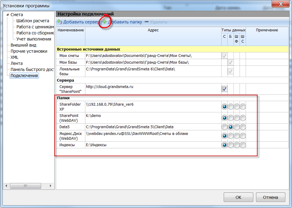
Task: Select Б radio for Яндекс.Диск (WebDAV)
Action: click(x=230, y=136)
